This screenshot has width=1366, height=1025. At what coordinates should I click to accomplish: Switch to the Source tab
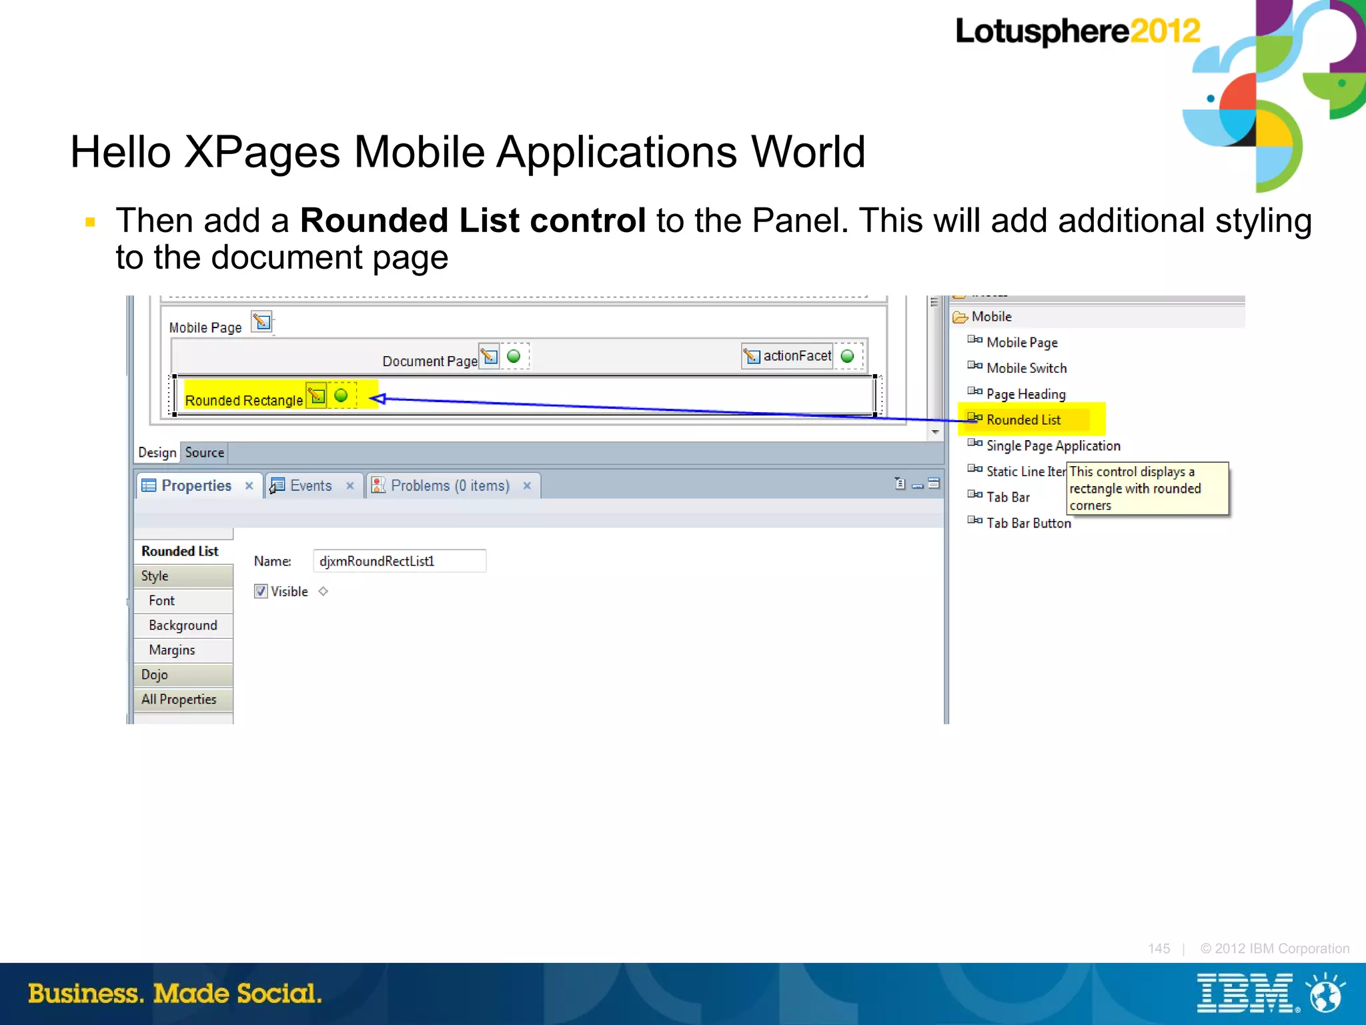pyautogui.click(x=205, y=453)
